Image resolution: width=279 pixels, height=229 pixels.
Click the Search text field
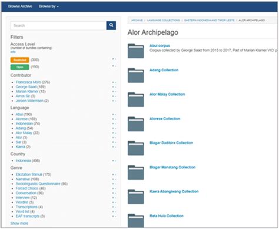58,25
